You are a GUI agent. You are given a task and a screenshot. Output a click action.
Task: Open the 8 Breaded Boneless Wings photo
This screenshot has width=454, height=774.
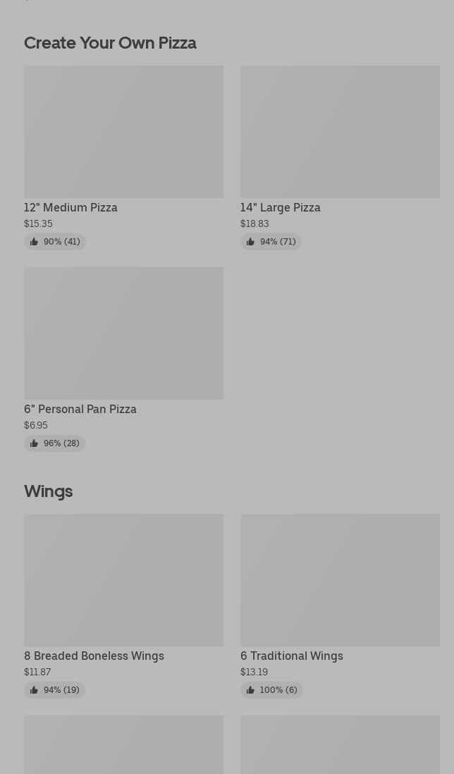pos(124,580)
